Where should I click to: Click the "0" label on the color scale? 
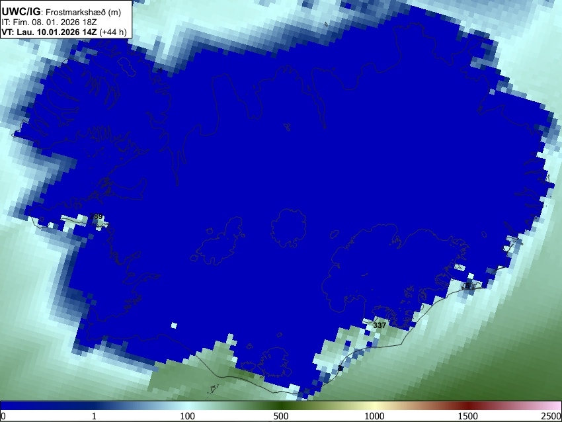pos(3,416)
